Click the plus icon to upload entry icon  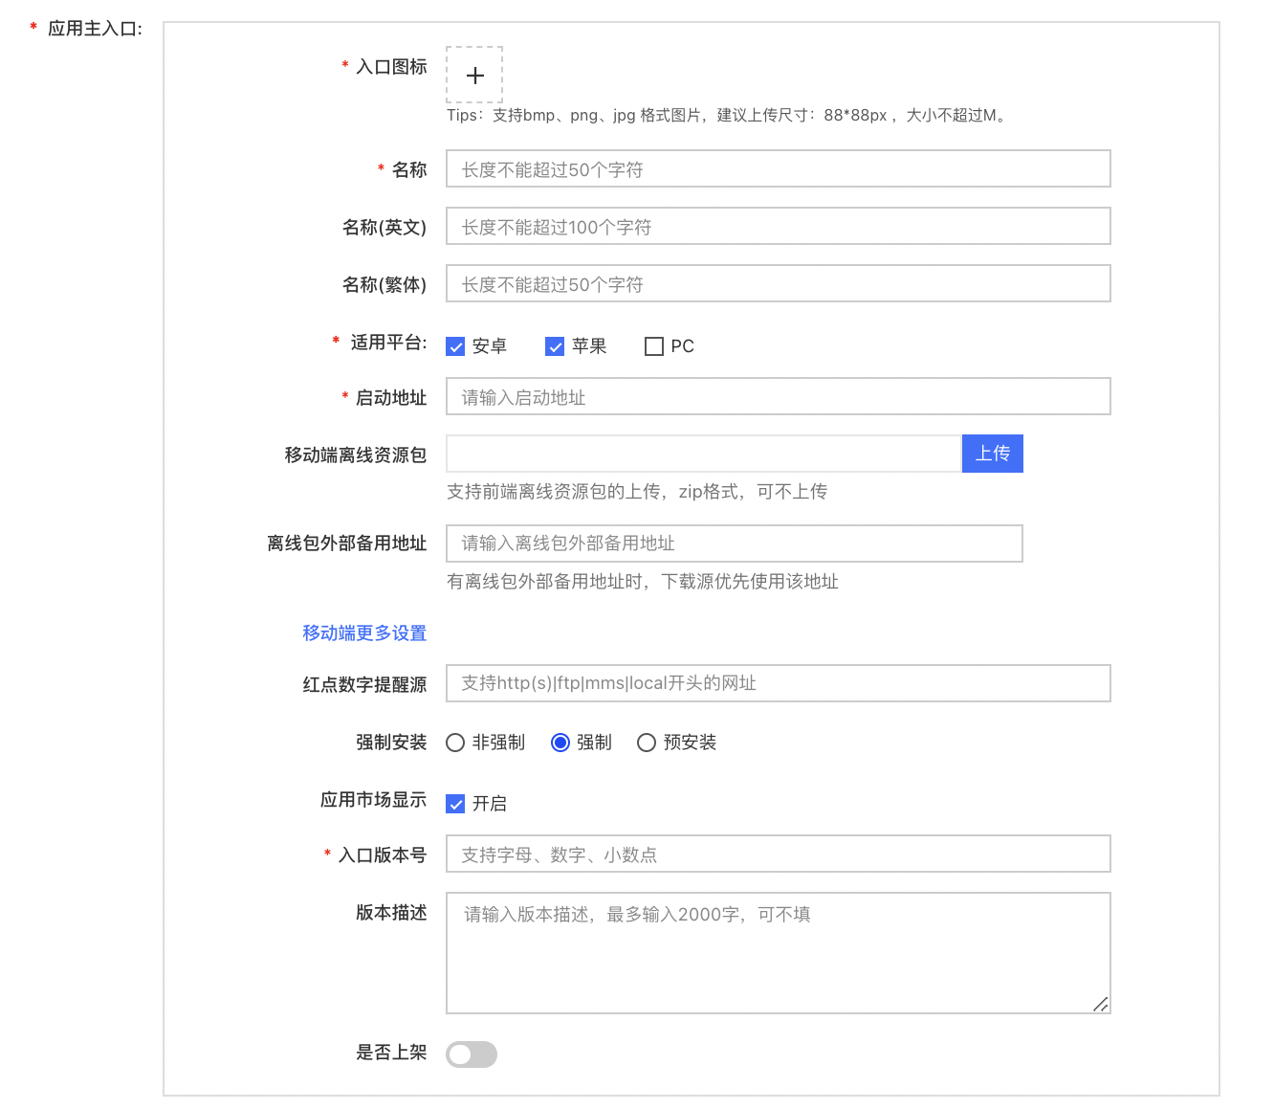474,76
